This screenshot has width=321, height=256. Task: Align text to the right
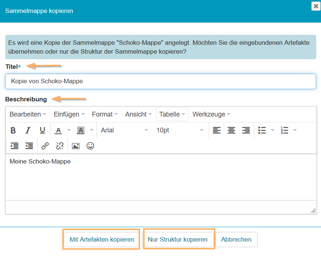click(x=246, y=130)
